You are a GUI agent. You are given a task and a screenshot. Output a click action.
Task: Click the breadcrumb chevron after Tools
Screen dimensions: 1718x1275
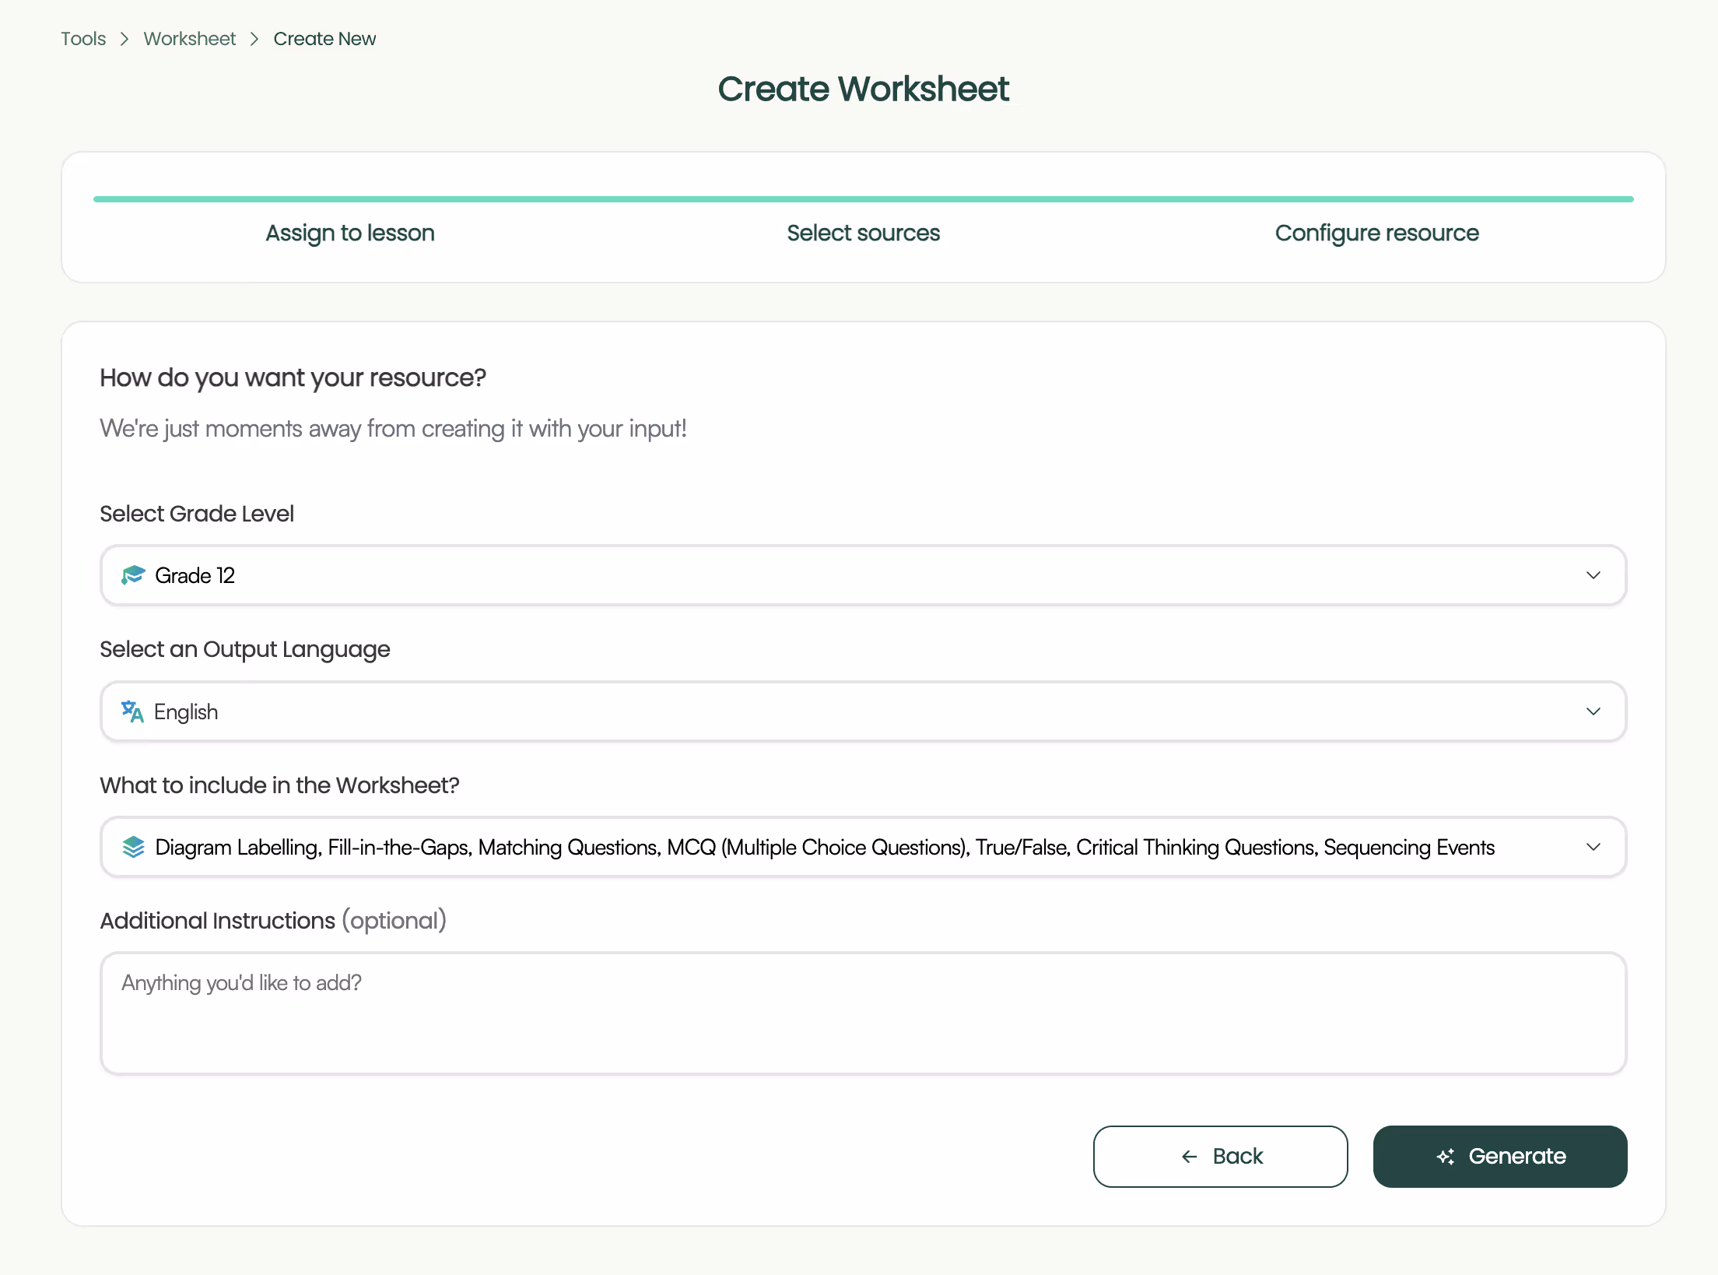click(124, 39)
